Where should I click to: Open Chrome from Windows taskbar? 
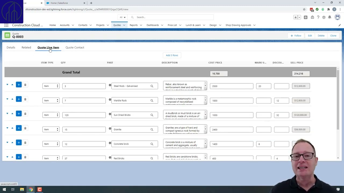(31, 190)
